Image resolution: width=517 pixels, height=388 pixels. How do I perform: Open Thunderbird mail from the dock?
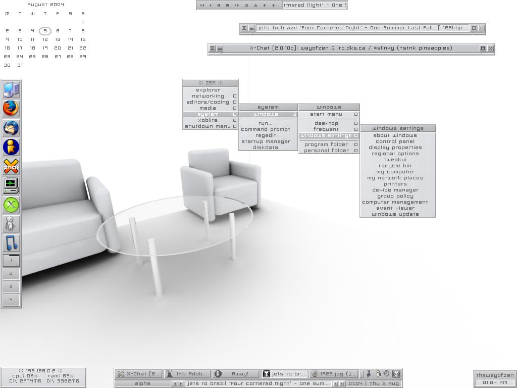coord(11,128)
